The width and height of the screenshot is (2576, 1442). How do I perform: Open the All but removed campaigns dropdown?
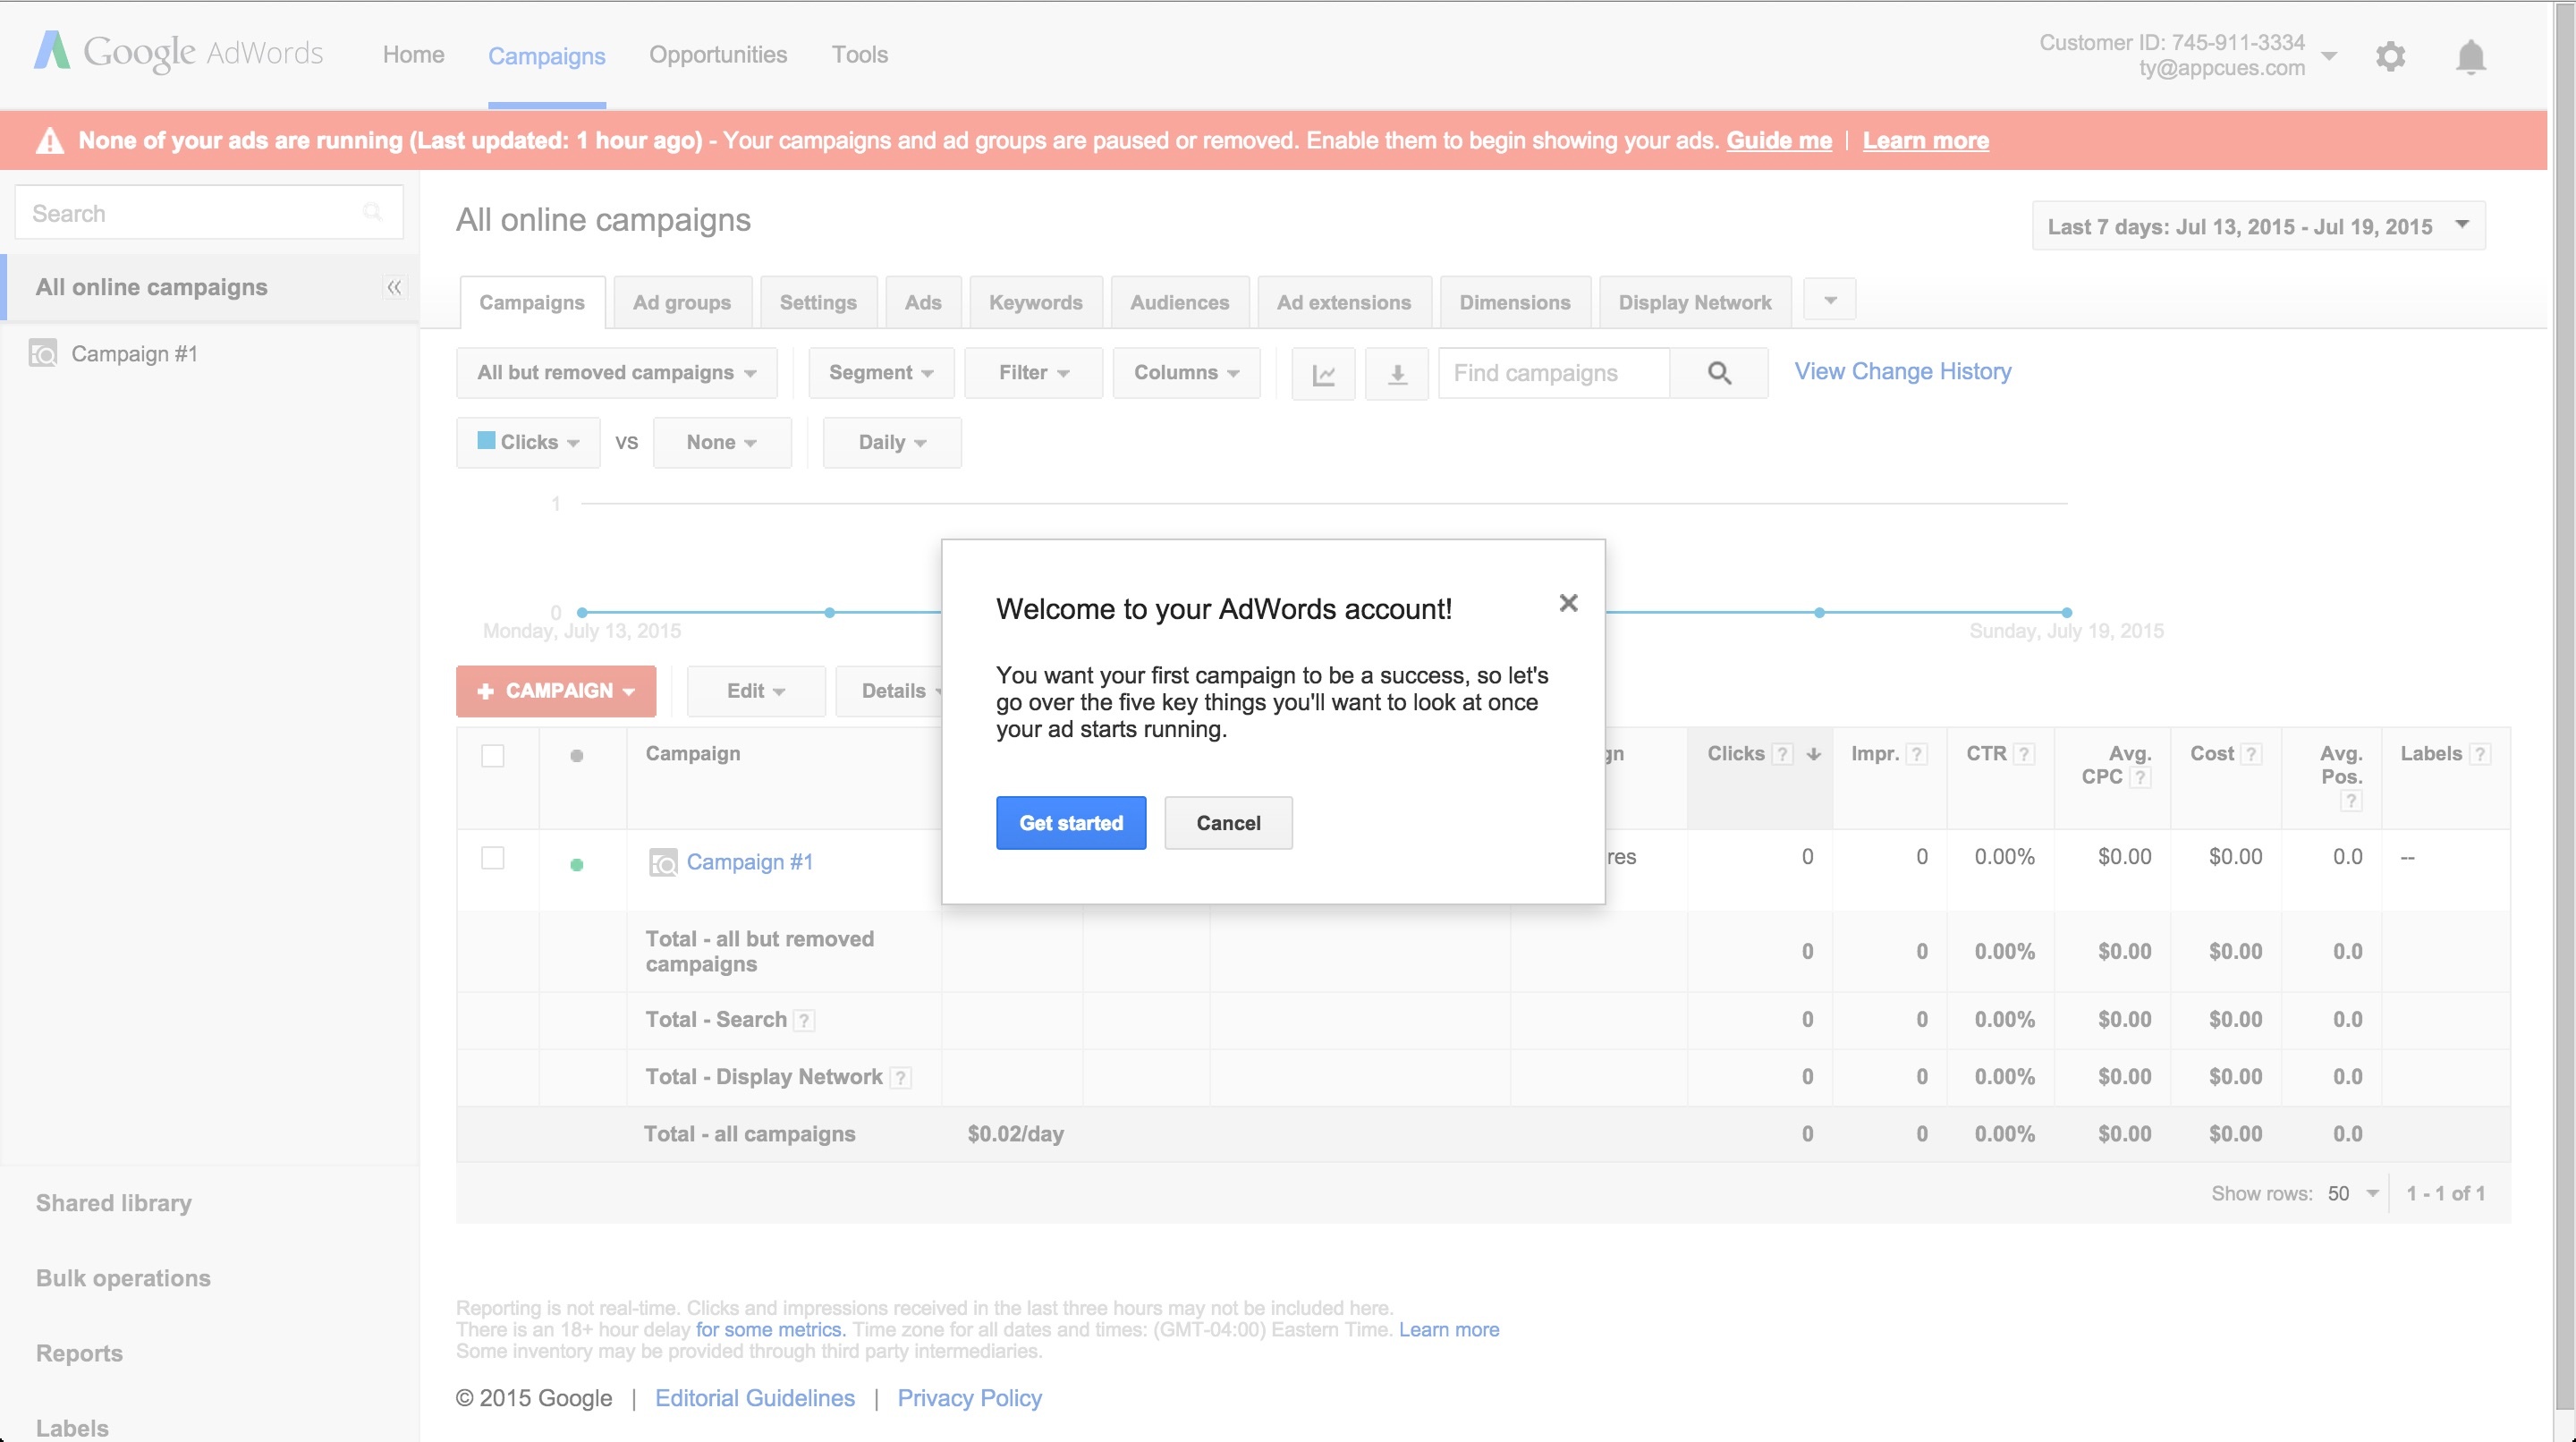point(616,373)
